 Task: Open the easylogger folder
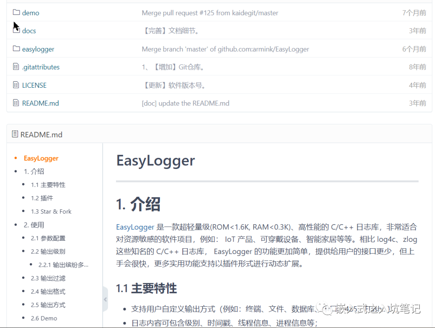(38, 49)
